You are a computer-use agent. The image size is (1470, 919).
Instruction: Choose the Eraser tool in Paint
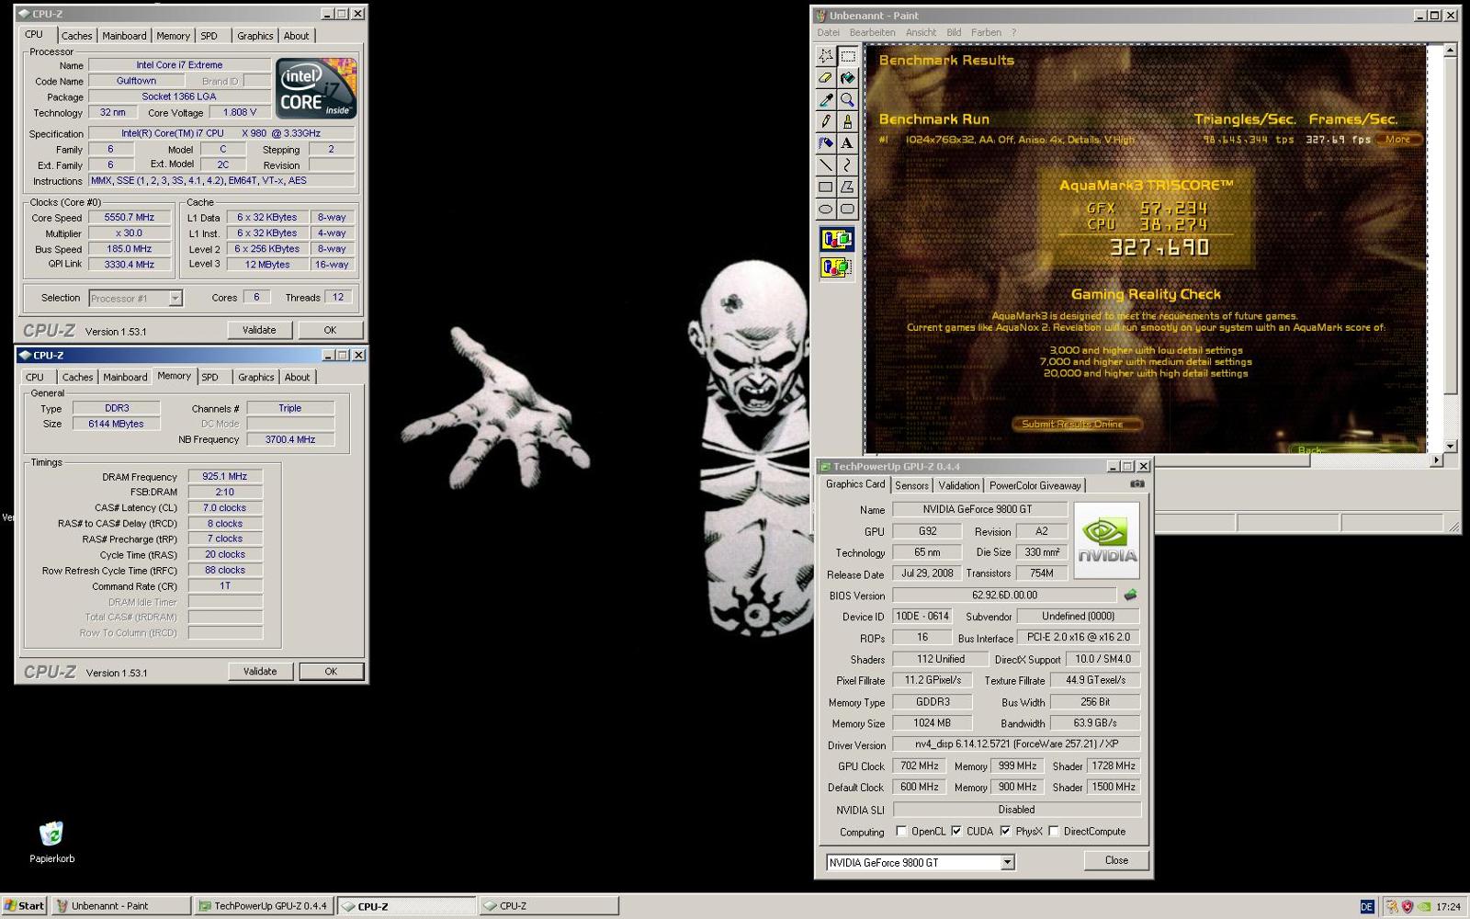[x=826, y=78]
